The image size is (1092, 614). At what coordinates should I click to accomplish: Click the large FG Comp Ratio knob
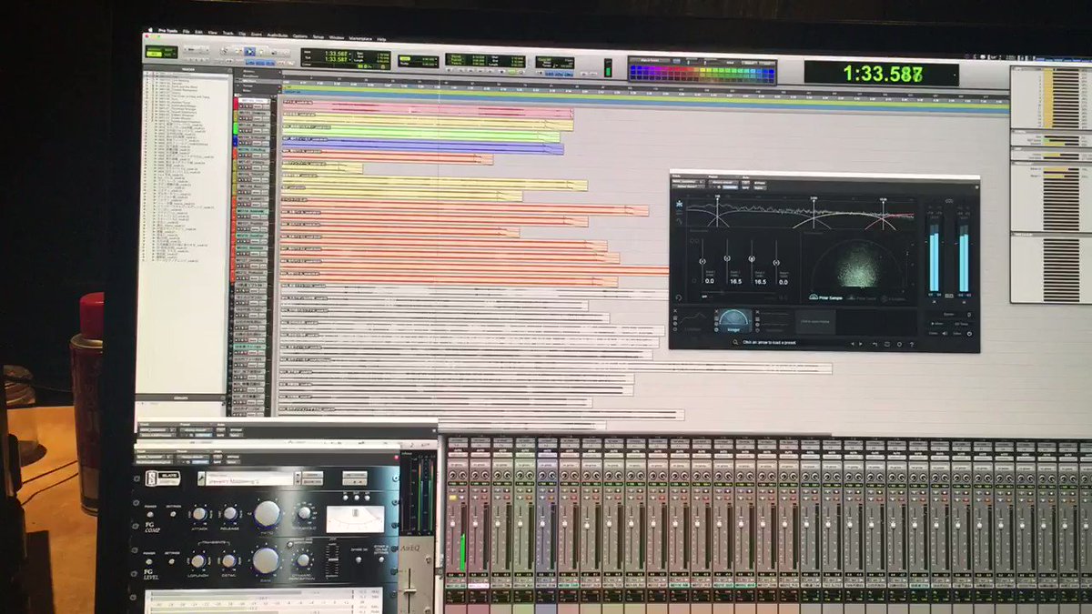click(x=267, y=514)
